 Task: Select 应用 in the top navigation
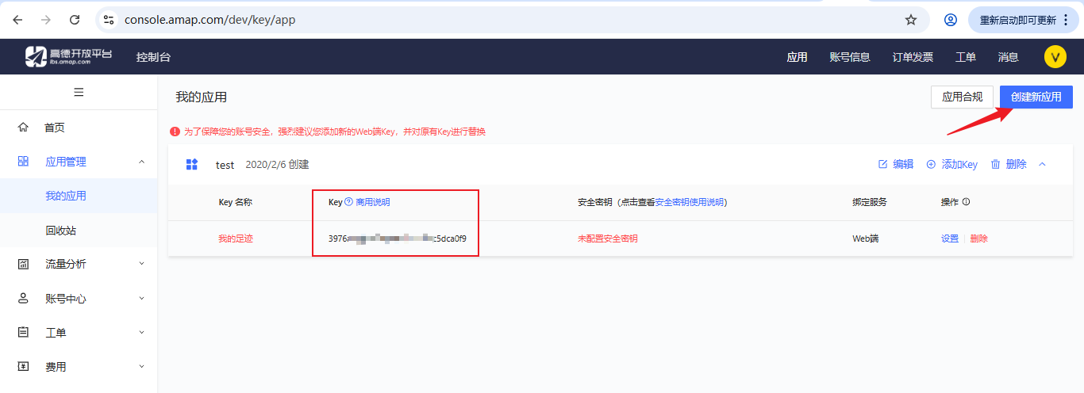(x=797, y=57)
